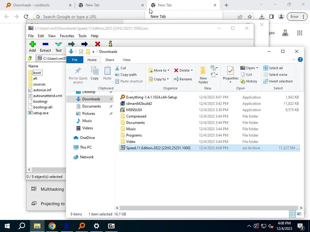310x232 pixels.
Task: Click the yellow Info icon in 7-Zip
Action: (x=110, y=43)
